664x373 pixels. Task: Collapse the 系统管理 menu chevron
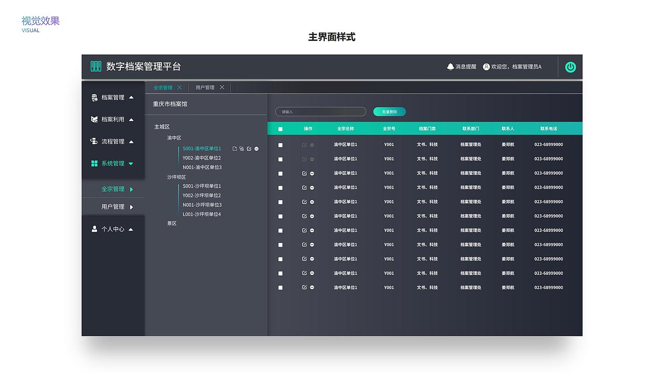131,163
